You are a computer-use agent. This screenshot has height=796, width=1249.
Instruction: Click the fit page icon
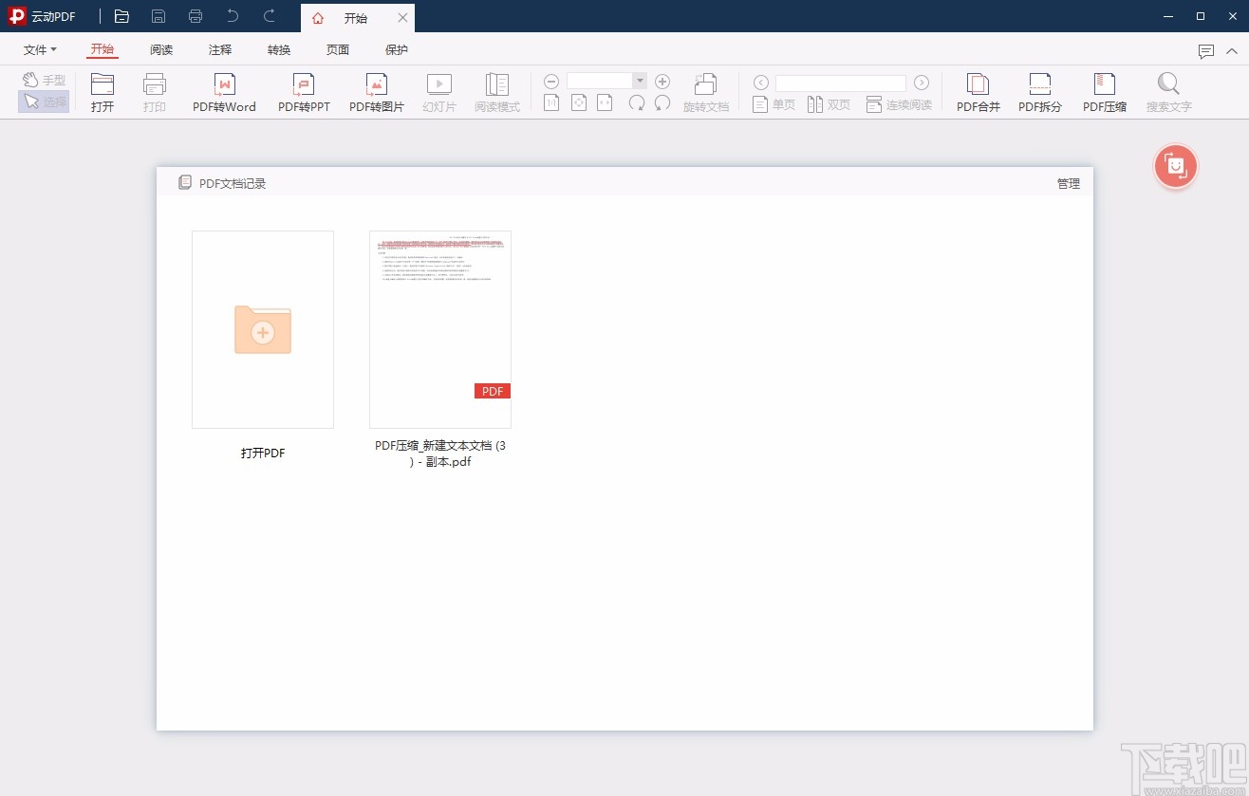click(x=578, y=102)
